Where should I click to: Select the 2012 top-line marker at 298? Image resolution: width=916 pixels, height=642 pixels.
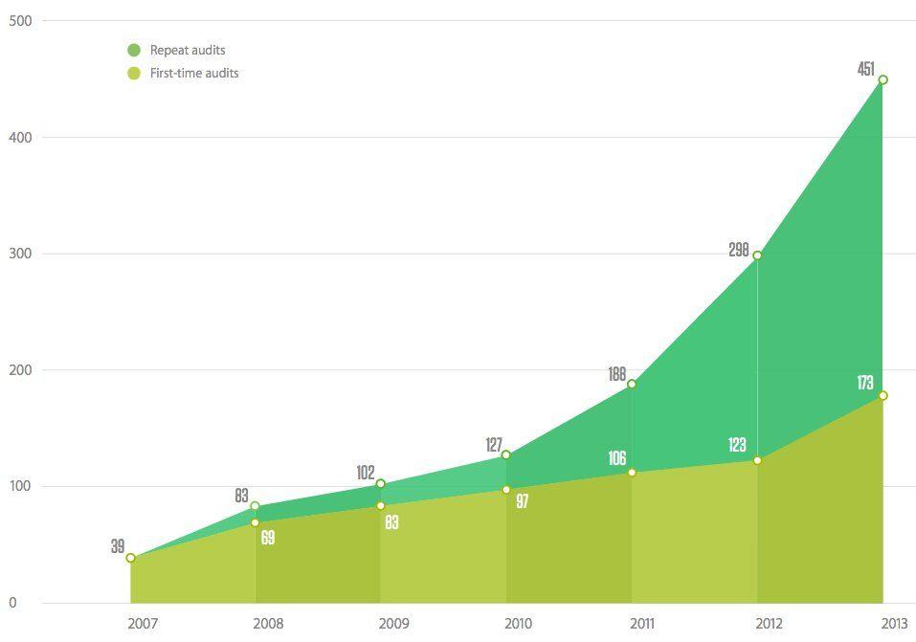click(757, 255)
